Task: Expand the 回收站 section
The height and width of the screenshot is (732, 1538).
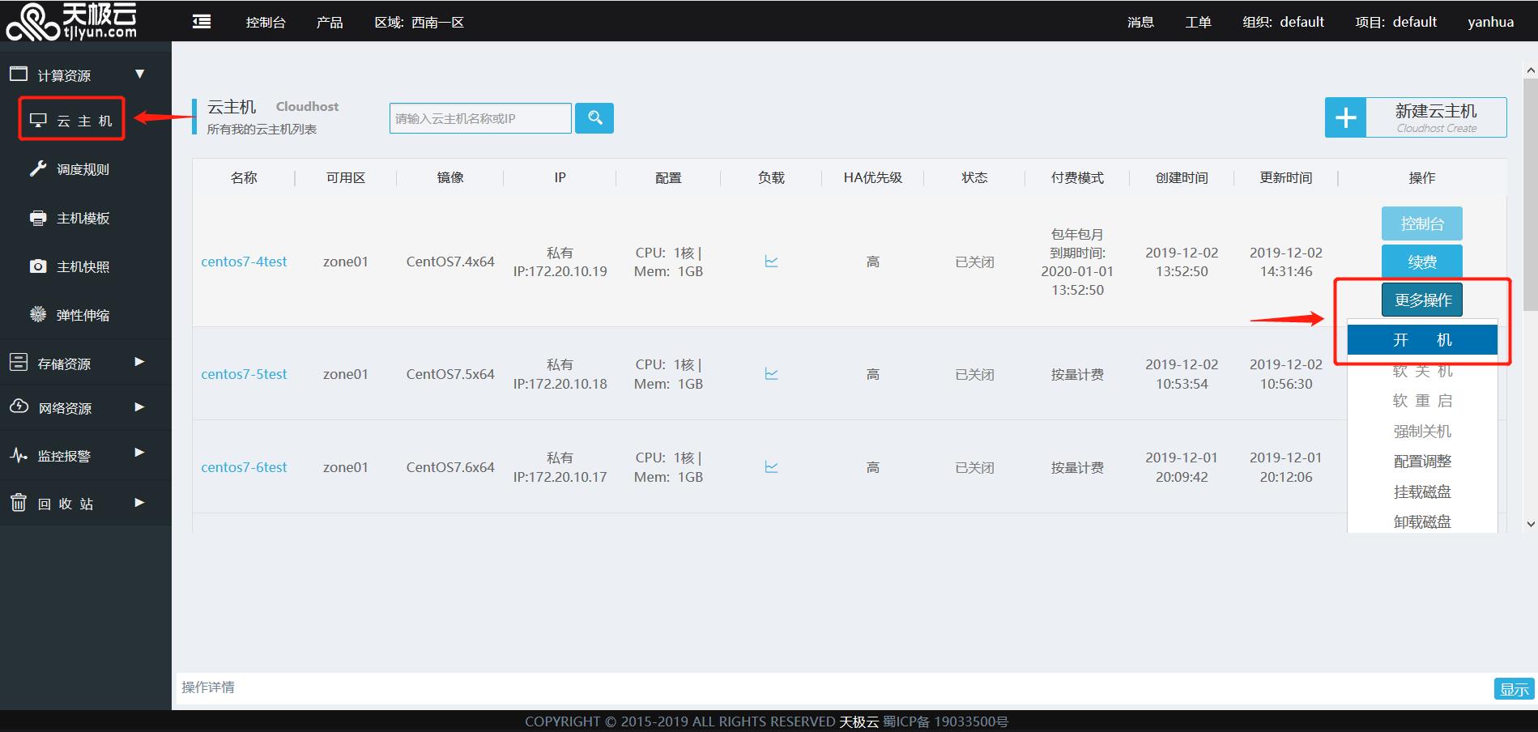Action: coord(65,504)
